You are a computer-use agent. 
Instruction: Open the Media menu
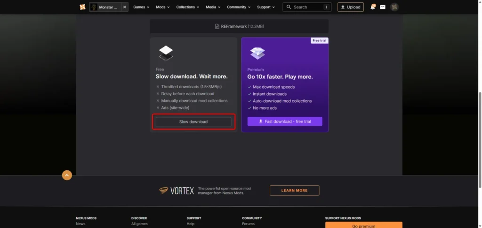coord(213,7)
